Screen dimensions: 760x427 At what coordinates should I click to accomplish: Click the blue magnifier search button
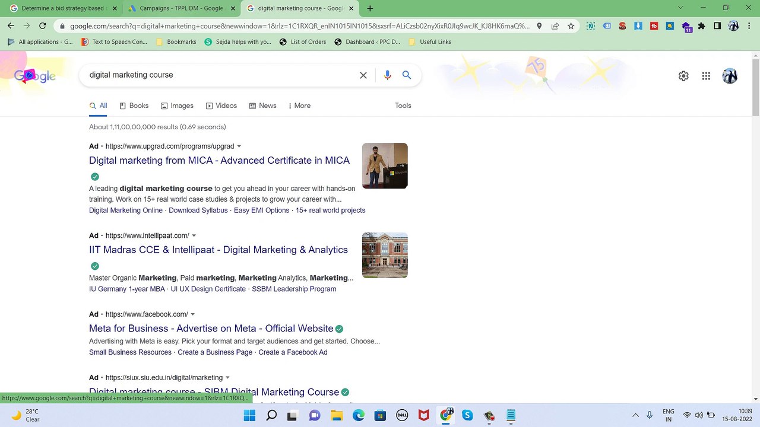407,75
